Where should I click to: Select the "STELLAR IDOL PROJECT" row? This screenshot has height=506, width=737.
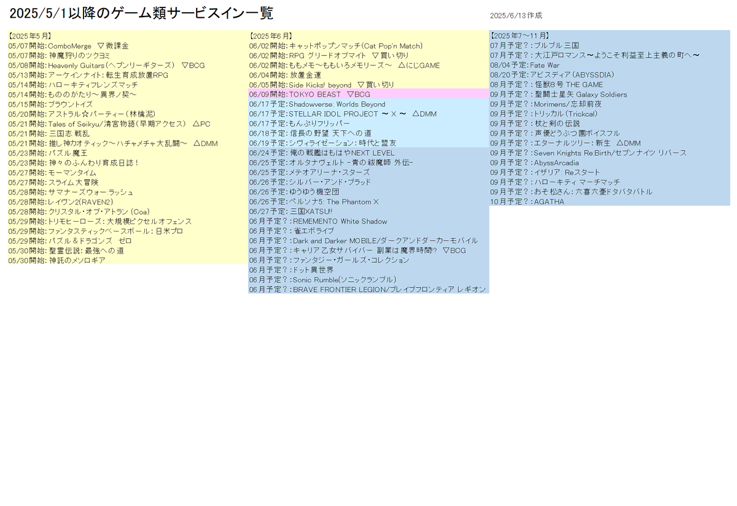click(368, 114)
